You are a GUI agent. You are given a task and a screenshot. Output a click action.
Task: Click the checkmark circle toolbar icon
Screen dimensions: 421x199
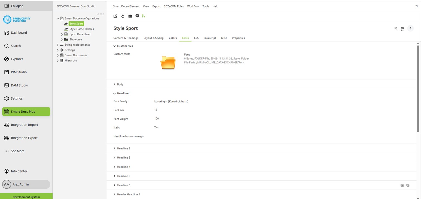pos(137,16)
